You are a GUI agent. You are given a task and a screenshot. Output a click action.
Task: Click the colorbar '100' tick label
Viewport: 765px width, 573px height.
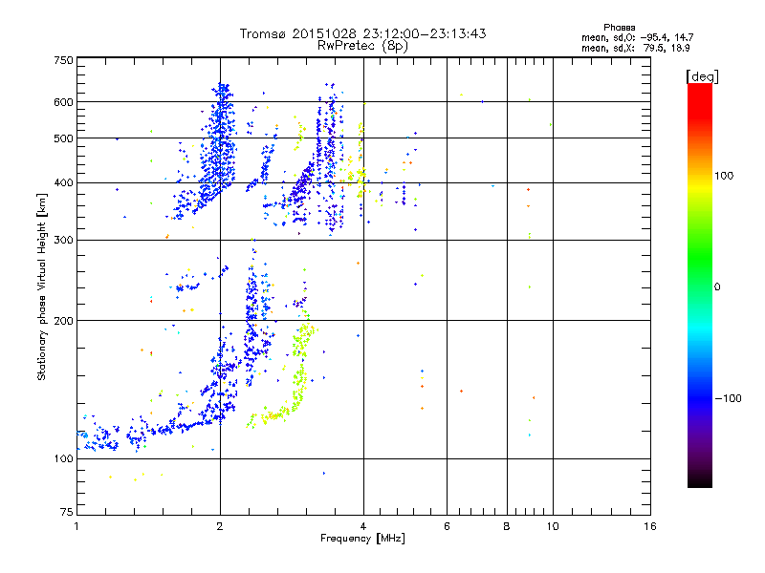pos(724,176)
